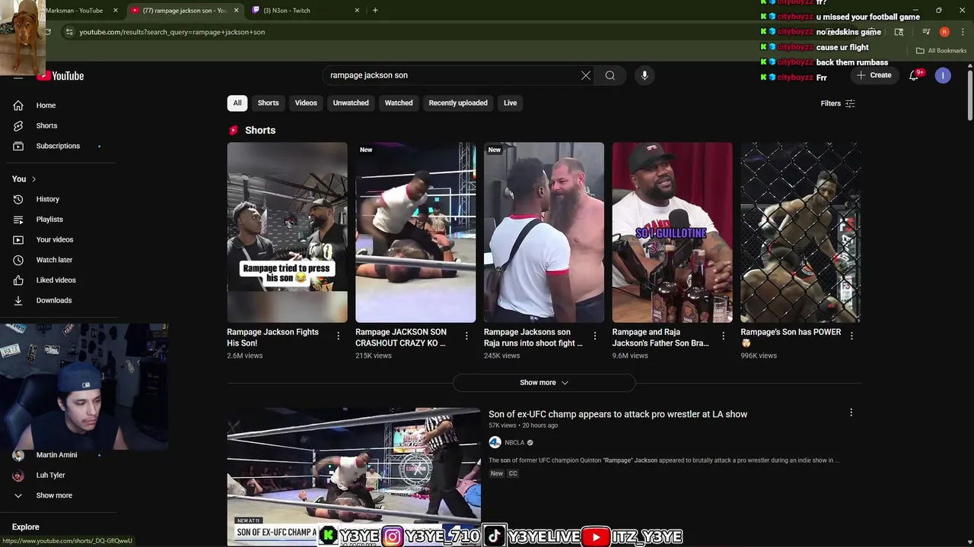
Task: Play the NBCLA wrestling video thumbnail
Action: click(354, 477)
